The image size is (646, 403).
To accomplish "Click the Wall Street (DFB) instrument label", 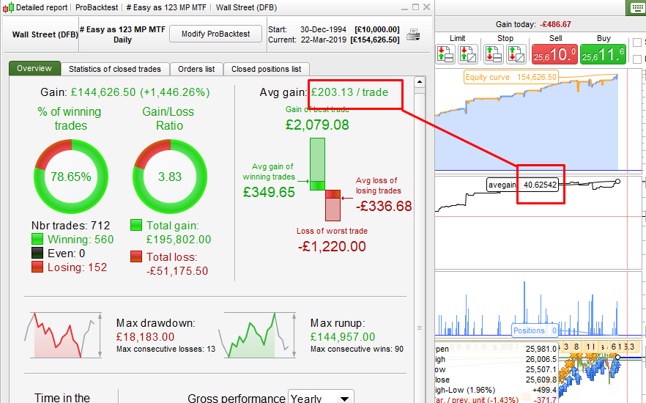I will tap(45, 34).
